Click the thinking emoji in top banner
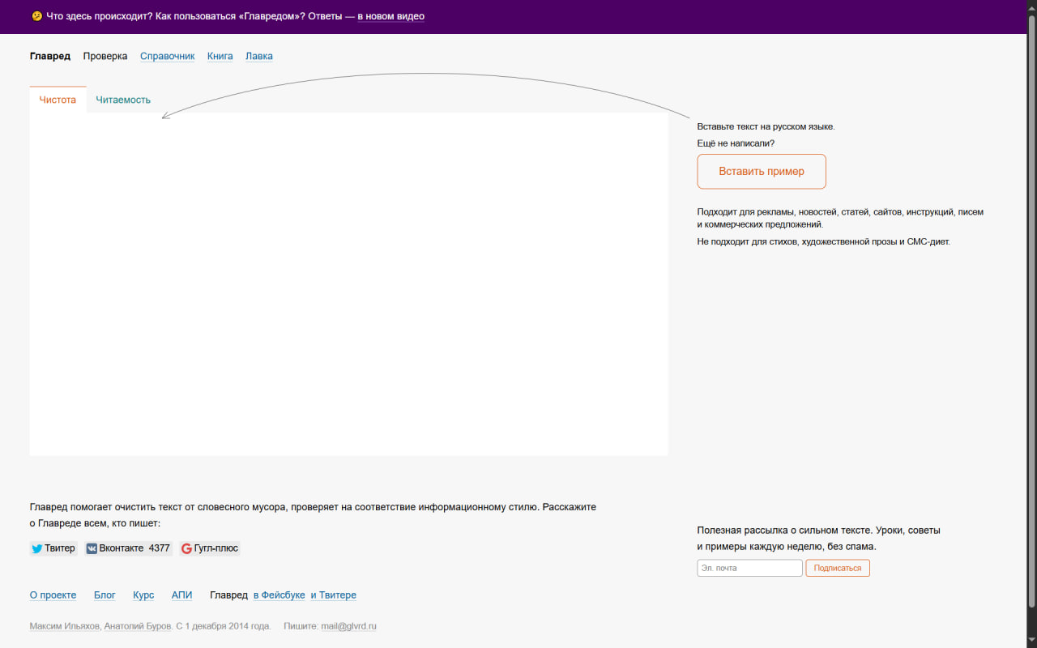This screenshot has width=1037, height=648. point(36,16)
